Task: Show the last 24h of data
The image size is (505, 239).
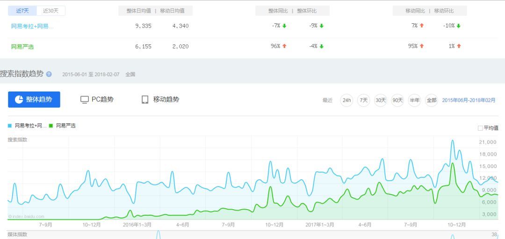Action: click(x=346, y=100)
